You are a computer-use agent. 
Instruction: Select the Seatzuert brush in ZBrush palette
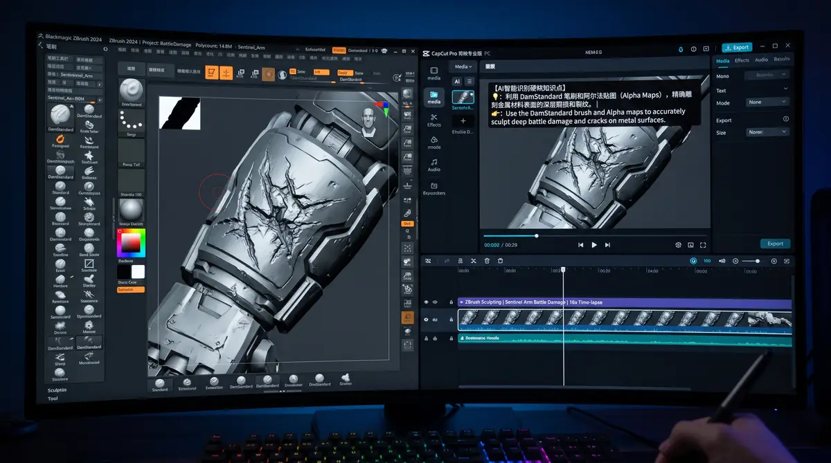(x=89, y=156)
